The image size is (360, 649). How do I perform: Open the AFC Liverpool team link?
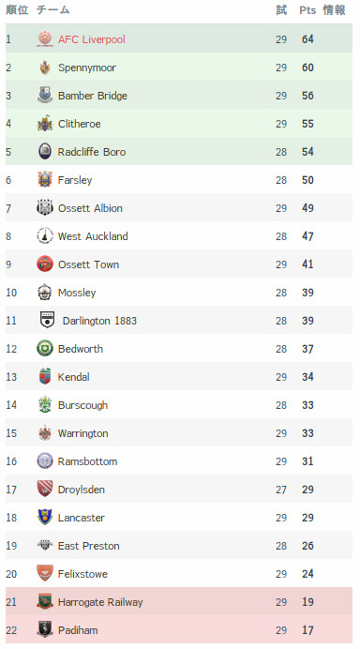92,39
